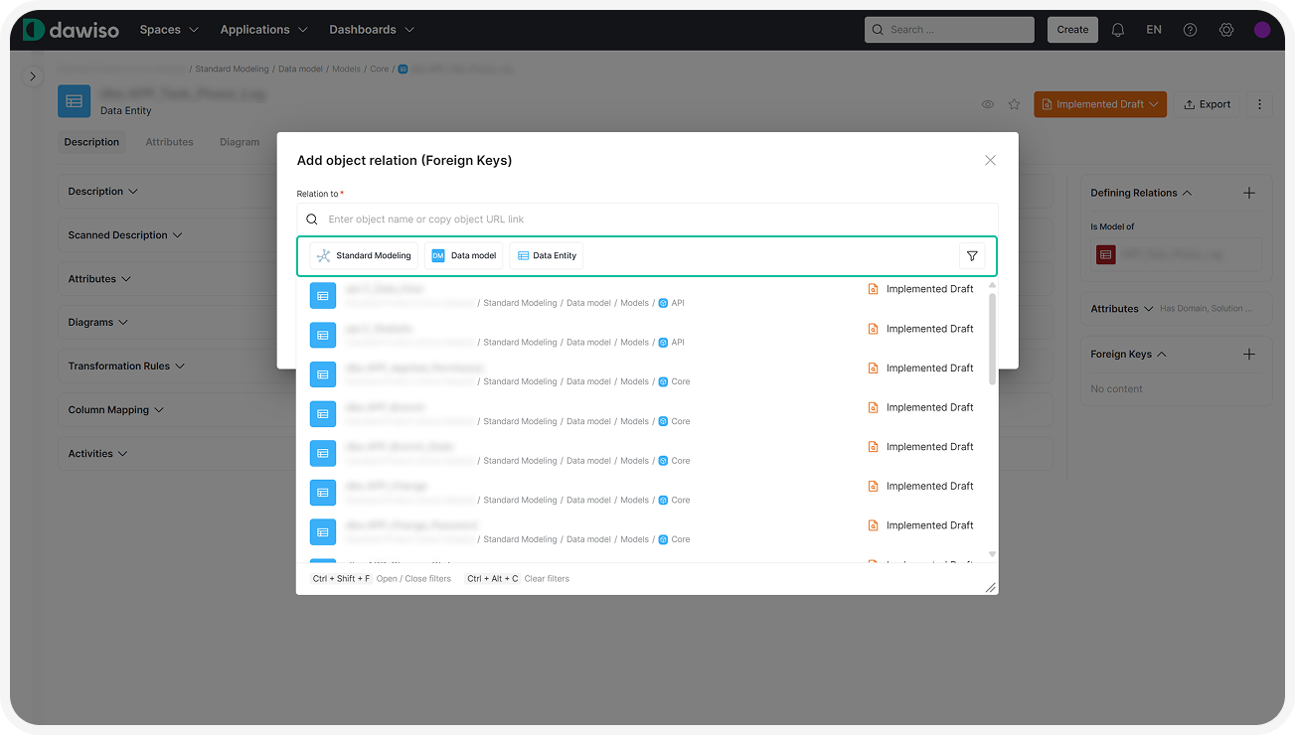Click the filter funnel icon in dialog

click(972, 255)
